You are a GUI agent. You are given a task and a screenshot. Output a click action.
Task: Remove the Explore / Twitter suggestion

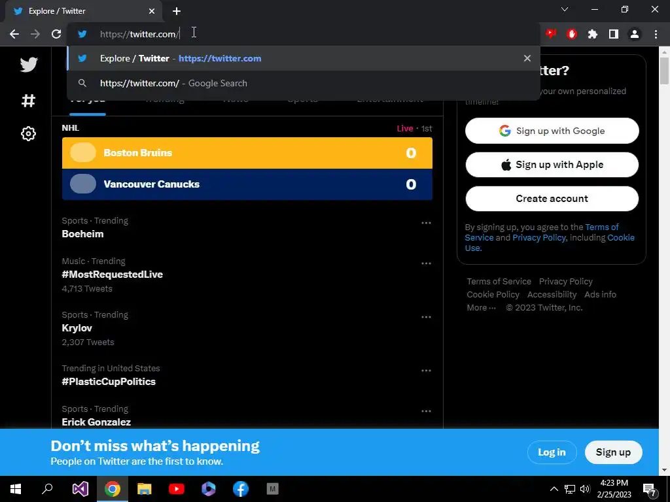pos(527,58)
